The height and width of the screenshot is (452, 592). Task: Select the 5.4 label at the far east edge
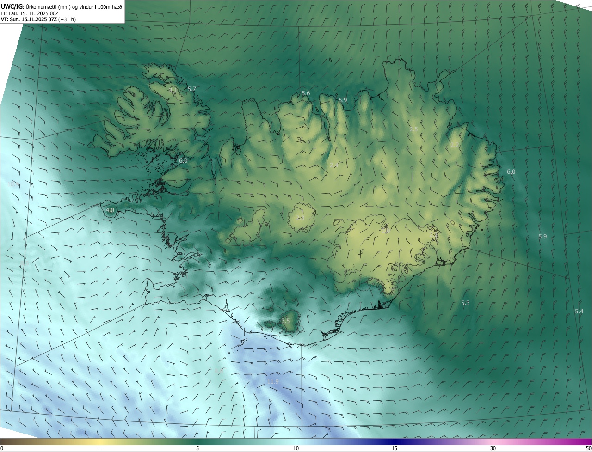(579, 311)
